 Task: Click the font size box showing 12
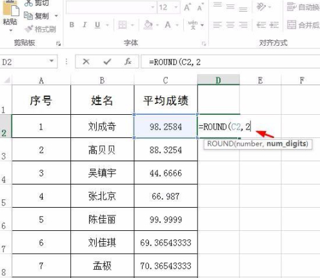(x=165, y=8)
